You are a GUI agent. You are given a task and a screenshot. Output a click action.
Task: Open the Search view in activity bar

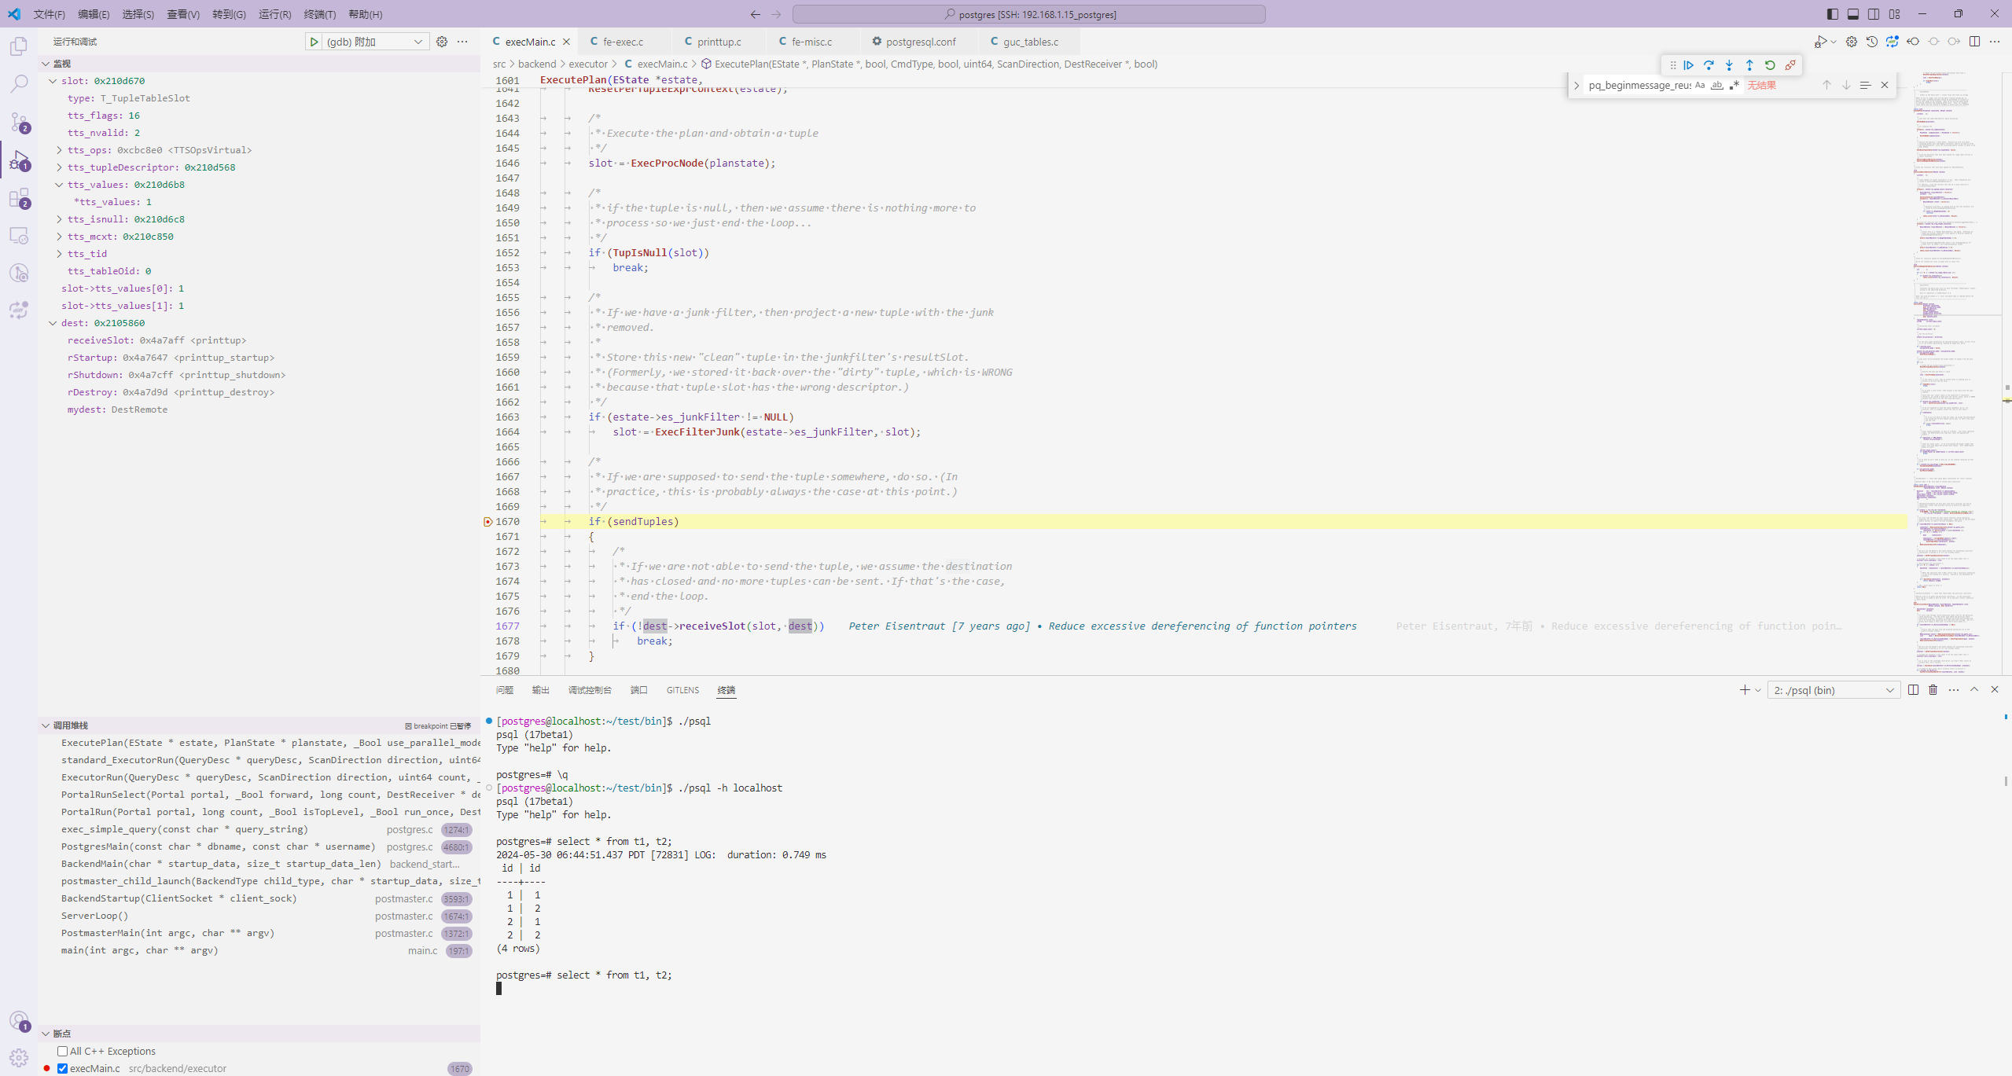pyautogui.click(x=19, y=83)
